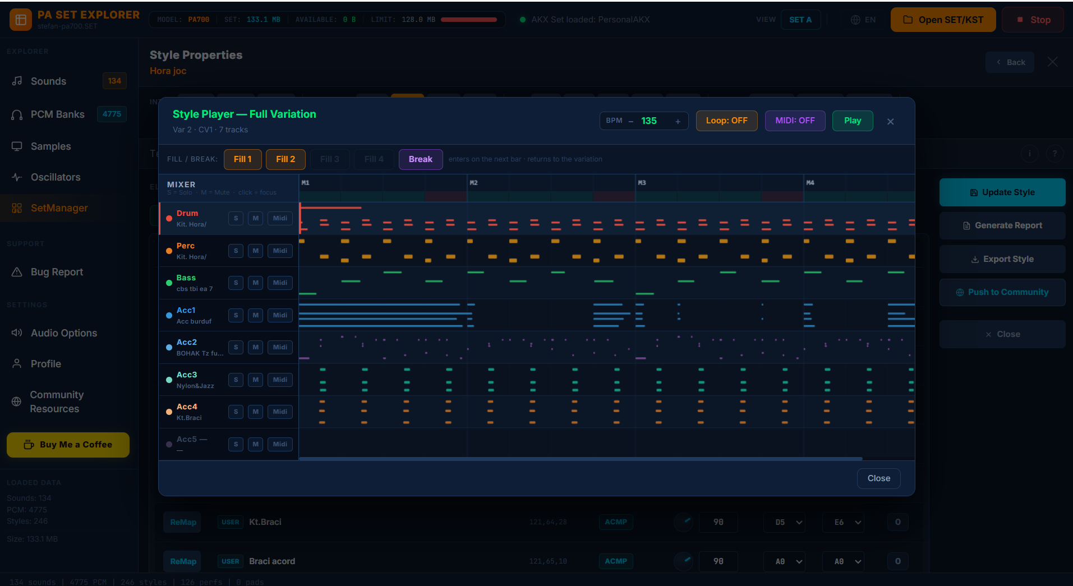This screenshot has height=586, width=1073.
Task: Open SetManager grid icon
Action: (x=17, y=208)
